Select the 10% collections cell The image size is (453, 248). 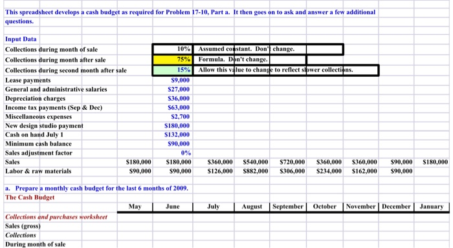click(x=173, y=49)
